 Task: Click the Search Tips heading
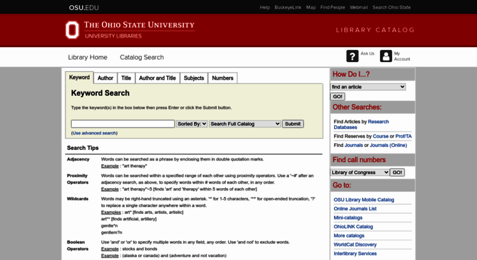(83, 148)
